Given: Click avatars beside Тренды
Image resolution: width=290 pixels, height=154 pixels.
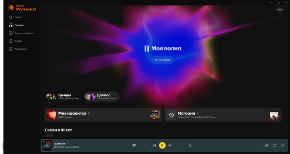Looking at the screenshot, I should pos(51,96).
